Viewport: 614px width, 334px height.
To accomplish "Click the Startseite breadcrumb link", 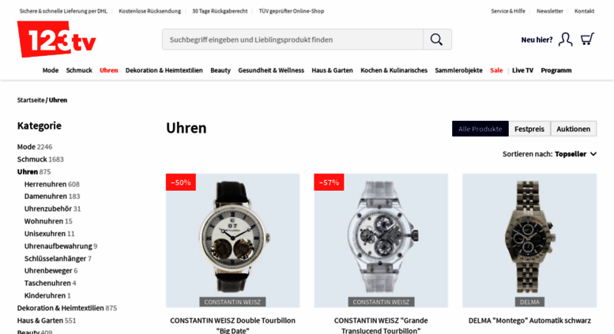I will 31,100.
